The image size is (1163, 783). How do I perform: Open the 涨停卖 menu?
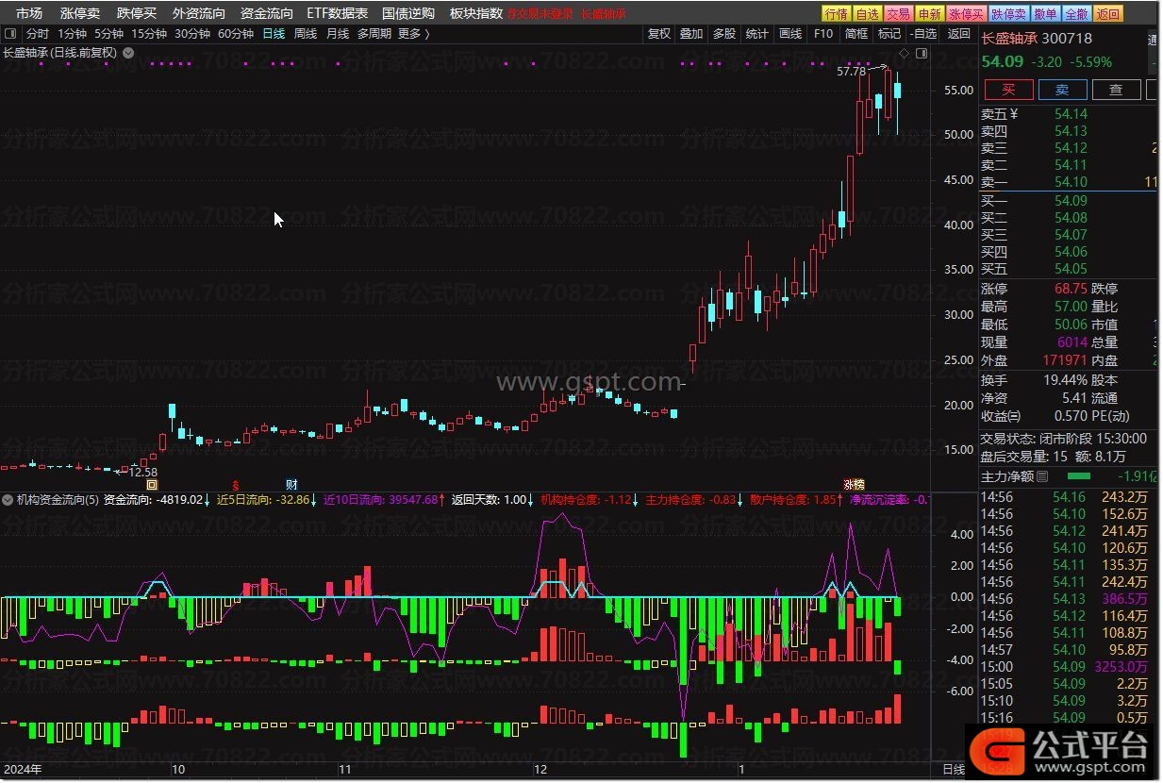click(80, 13)
